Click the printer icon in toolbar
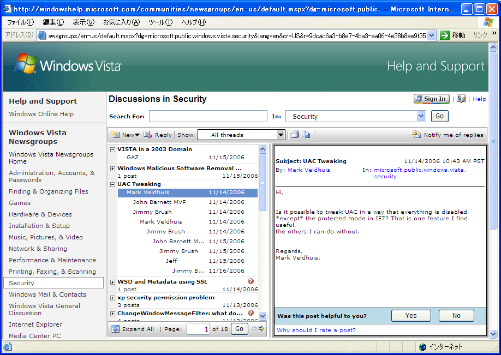Viewport: 501px width, 355px height. (x=295, y=135)
